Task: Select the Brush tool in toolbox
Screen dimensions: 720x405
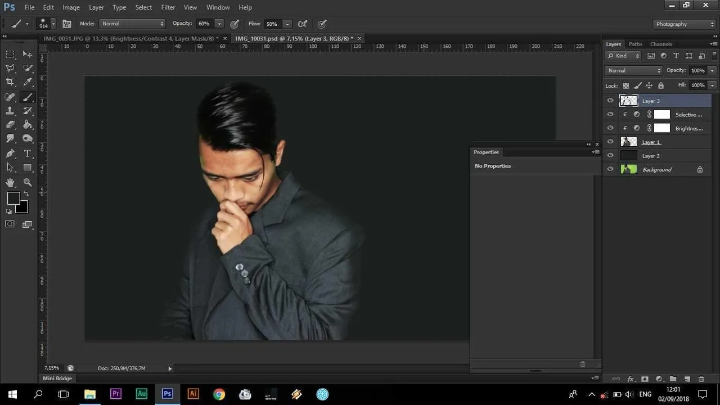Action: 28,97
